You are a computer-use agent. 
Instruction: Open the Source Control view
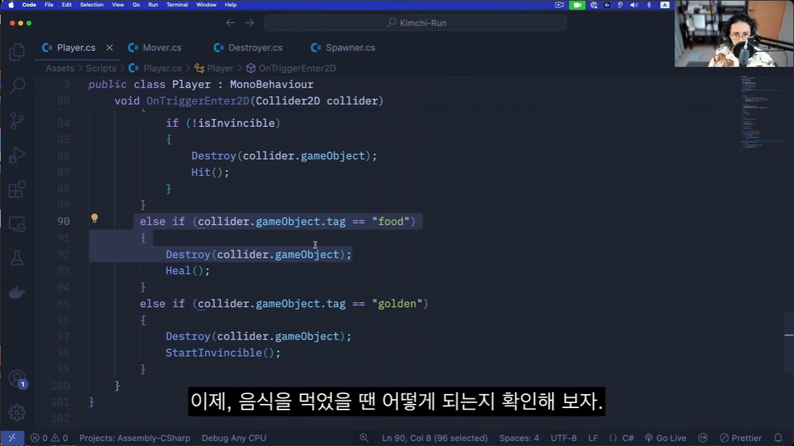pos(17,121)
